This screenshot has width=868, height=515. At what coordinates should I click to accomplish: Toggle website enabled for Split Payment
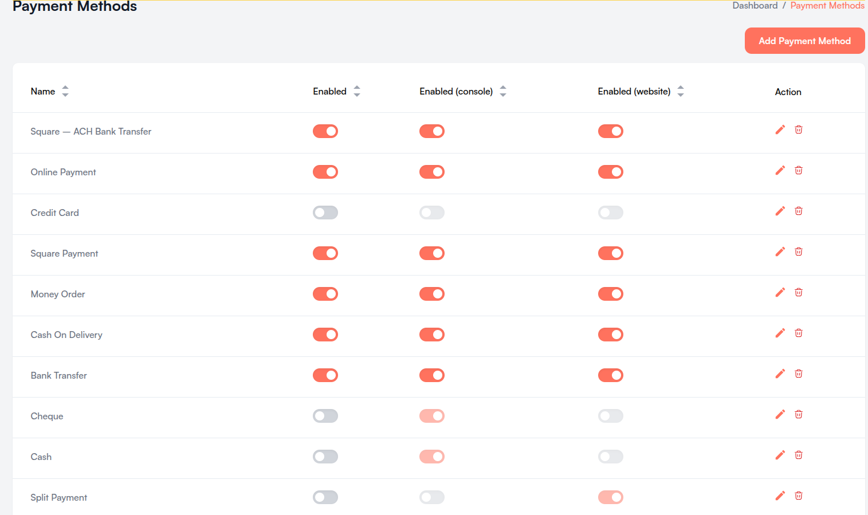tap(611, 497)
